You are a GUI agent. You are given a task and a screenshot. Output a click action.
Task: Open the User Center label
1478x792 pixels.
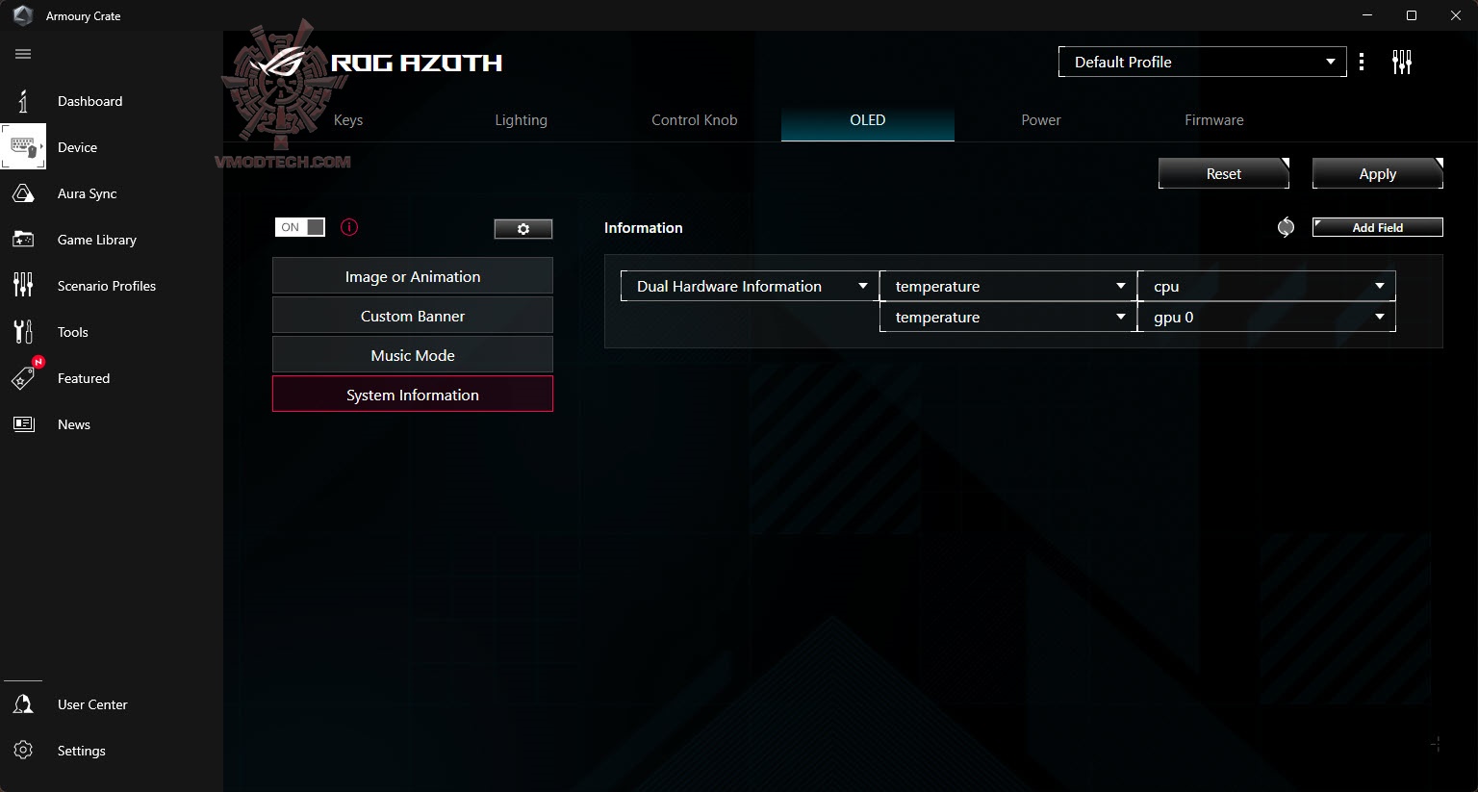click(x=92, y=704)
